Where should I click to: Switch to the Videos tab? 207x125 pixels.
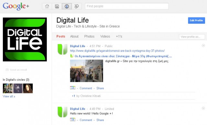(x=105, y=36)
